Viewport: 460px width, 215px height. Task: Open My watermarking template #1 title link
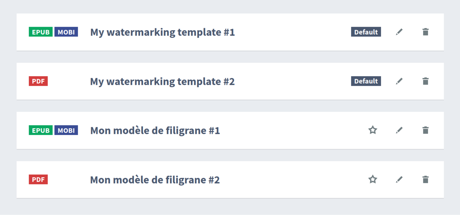tap(162, 32)
